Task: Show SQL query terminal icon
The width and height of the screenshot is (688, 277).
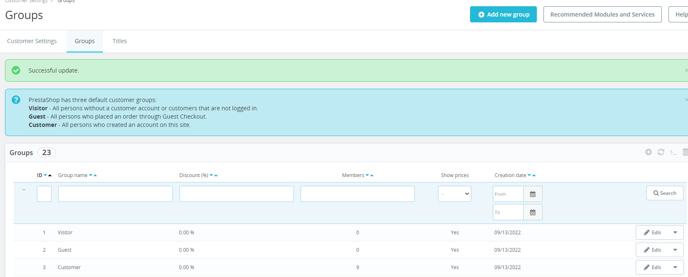Action: pos(673,153)
